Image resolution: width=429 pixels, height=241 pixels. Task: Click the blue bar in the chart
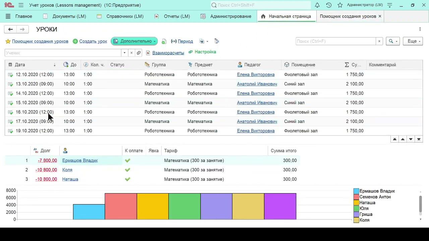89,212
